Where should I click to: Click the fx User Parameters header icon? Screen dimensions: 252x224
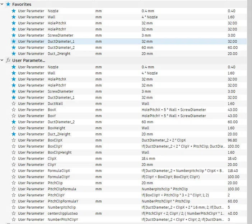[x=8, y=60]
